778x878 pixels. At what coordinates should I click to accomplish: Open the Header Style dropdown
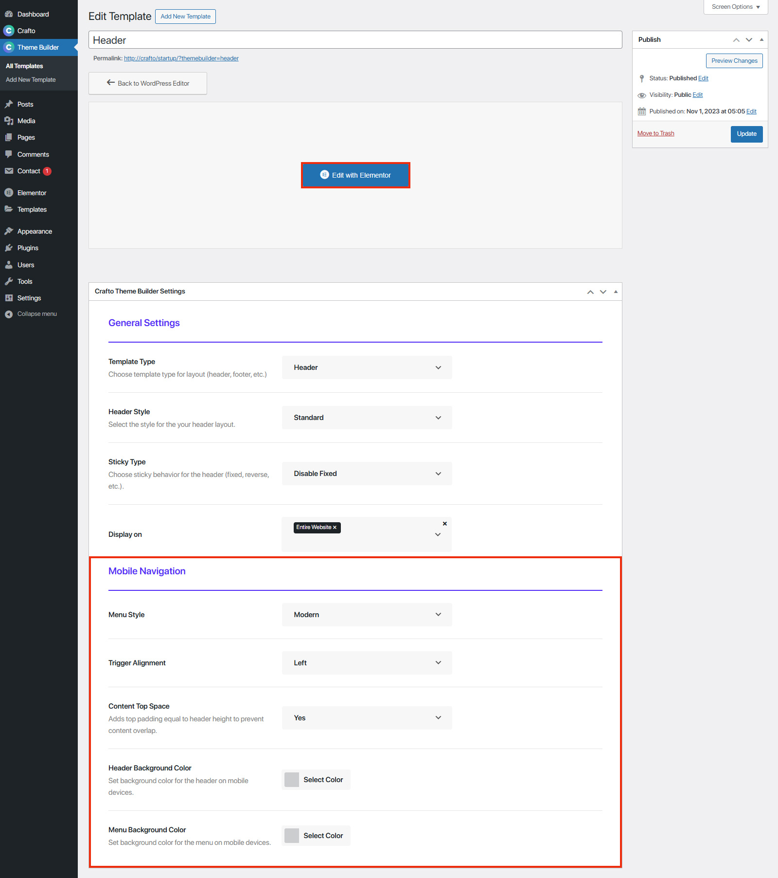[x=366, y=417]
